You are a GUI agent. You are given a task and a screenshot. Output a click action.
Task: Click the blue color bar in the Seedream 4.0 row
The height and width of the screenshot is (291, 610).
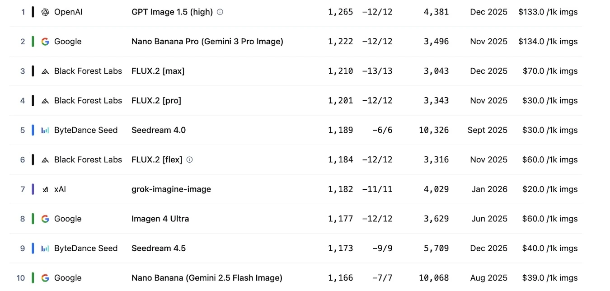(33, 130)
